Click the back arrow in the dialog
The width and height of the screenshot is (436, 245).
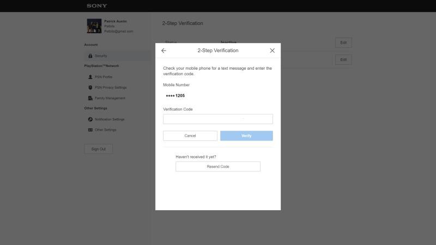pyautogui.click(x=163, y=51)
